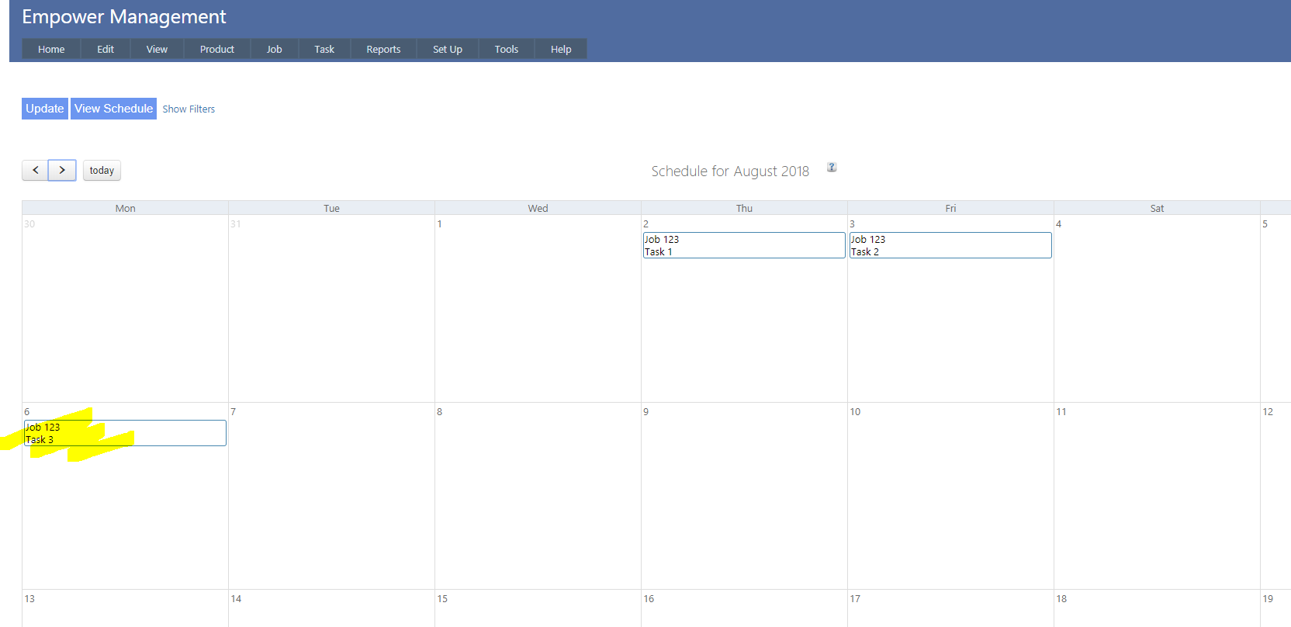Open the Job menu
Viewport: 1291px width, 627px height.
[x=274, y=49]
